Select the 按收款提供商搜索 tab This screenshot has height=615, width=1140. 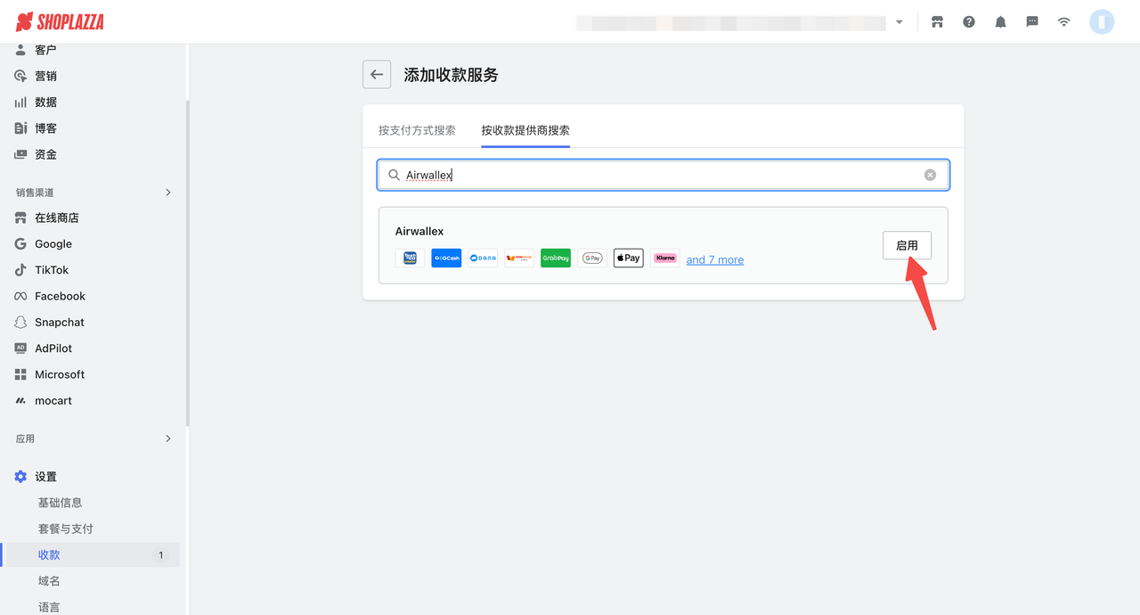click(x=525, y=129)
